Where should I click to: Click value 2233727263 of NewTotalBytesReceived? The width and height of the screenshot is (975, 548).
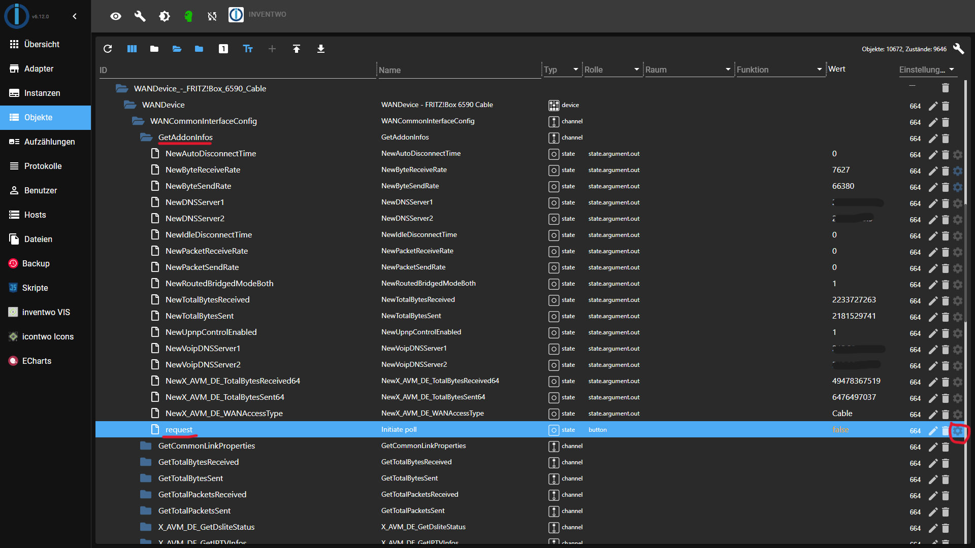coord(854,299)
